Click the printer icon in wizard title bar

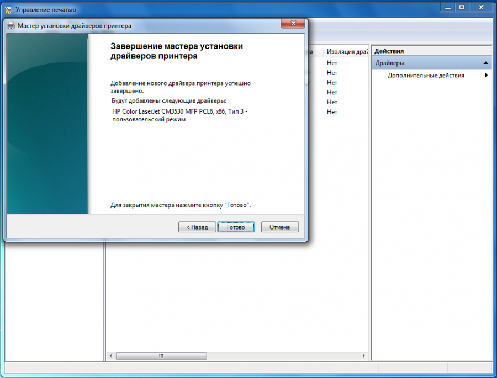point(11,26)
